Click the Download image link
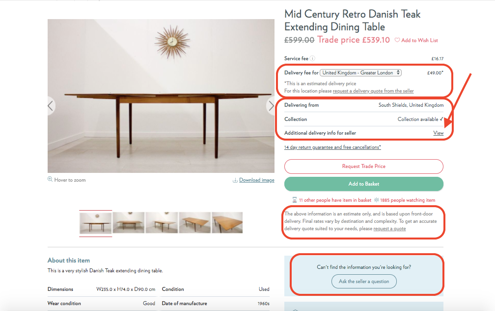 pyautogui.click(x=257, y=180)
